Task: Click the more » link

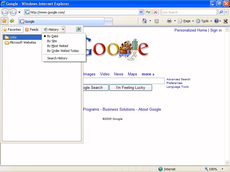Action: pos(148,74)
